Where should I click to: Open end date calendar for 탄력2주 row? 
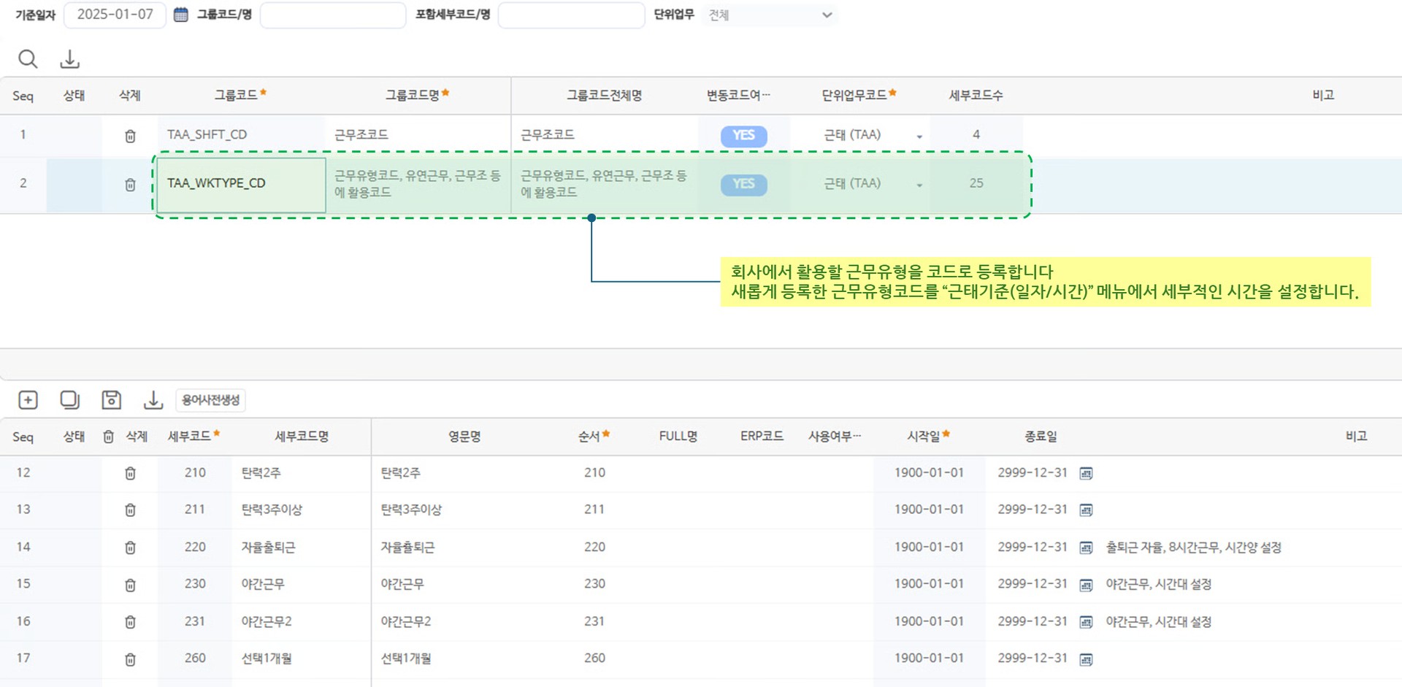(1086, 473)
